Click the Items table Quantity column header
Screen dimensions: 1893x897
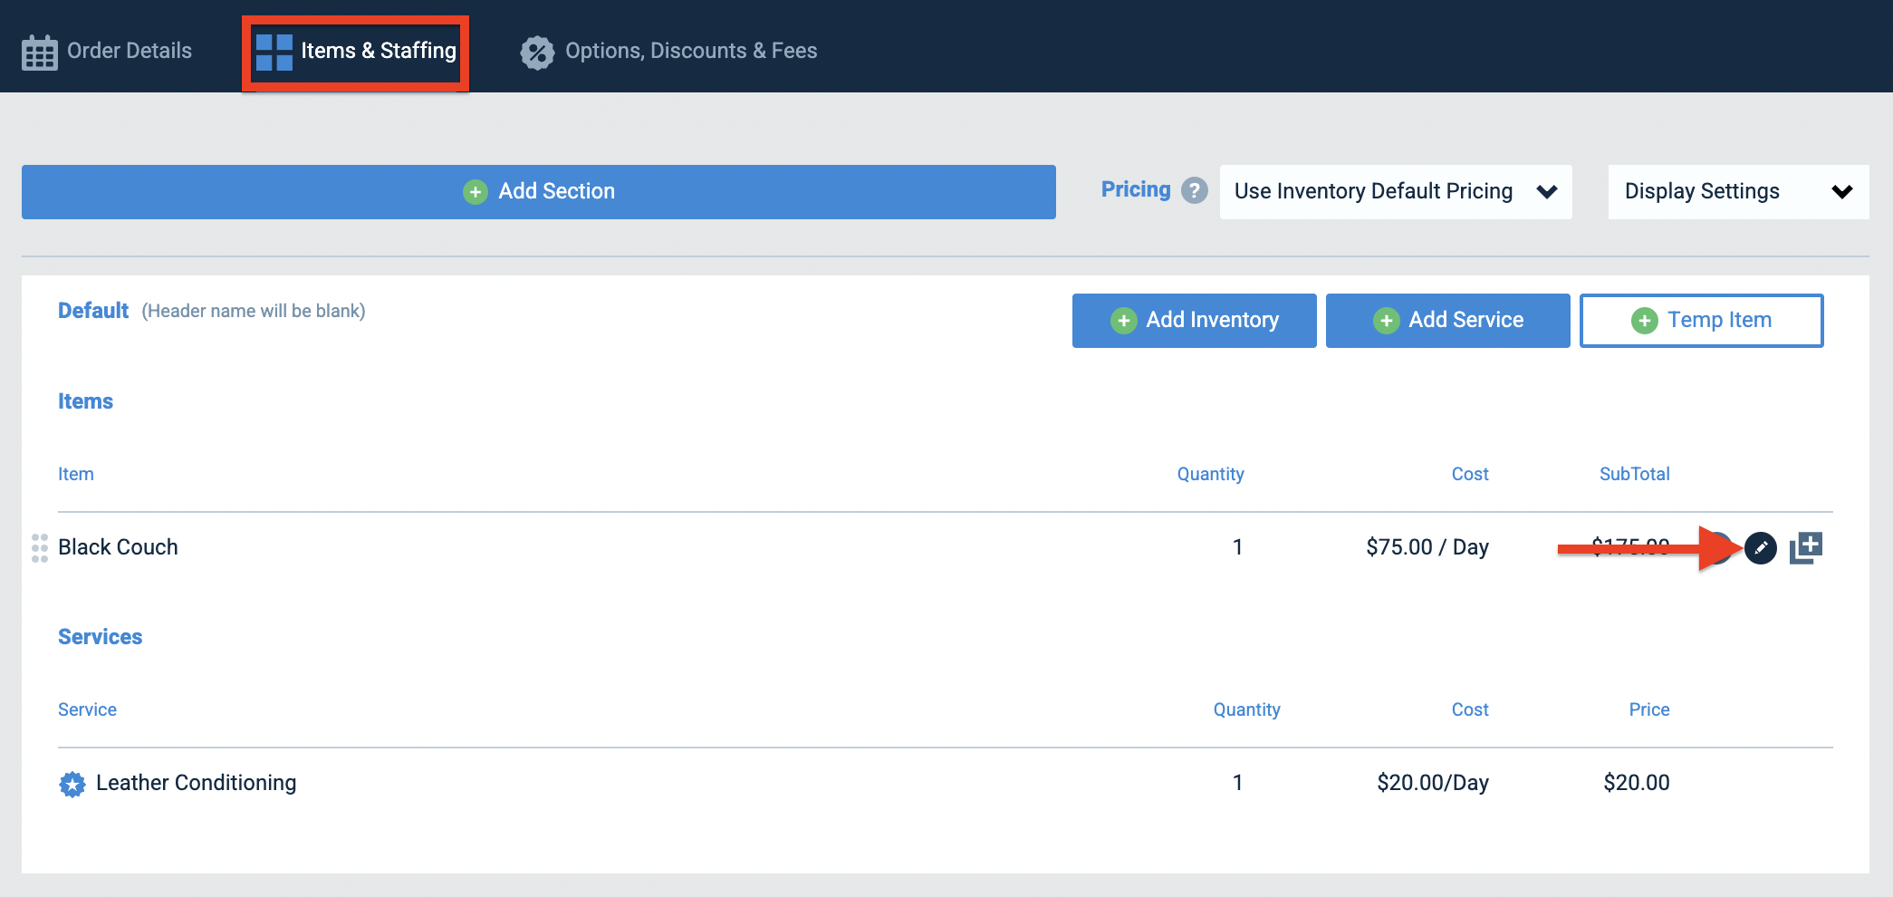[1211, 474]
